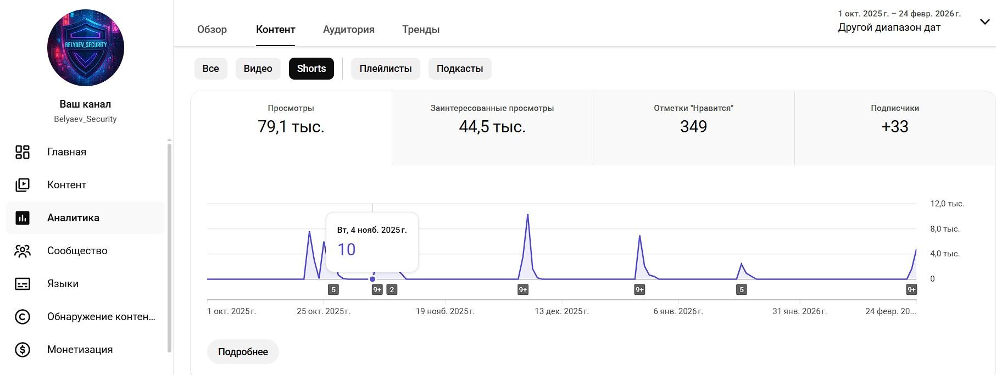Open Главная in the sidebar
The width and height of the screenshot is (996, 375).
pos(85,152)
